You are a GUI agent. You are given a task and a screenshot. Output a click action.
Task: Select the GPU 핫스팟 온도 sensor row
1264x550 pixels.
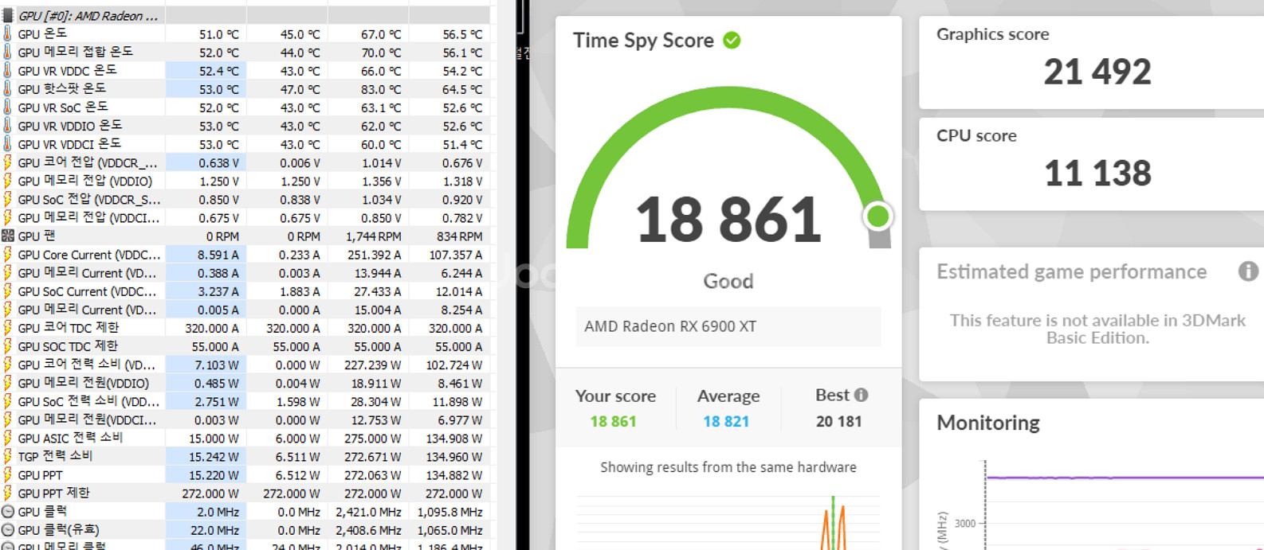coord(245,88)
